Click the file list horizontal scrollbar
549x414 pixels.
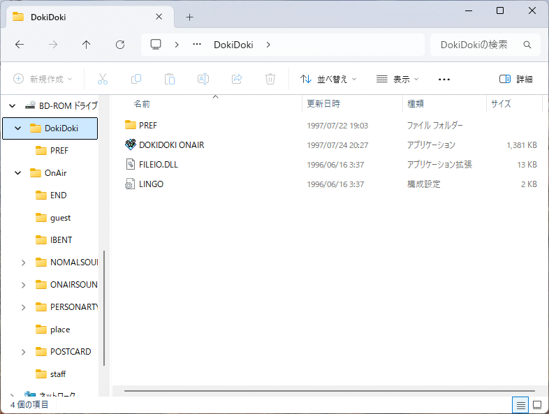point(329,390)
